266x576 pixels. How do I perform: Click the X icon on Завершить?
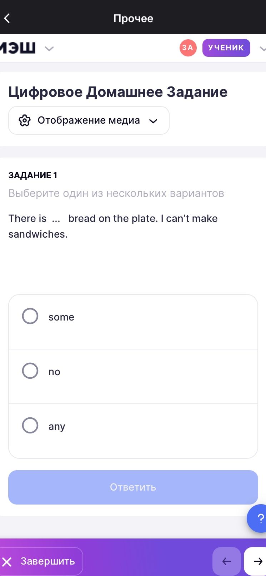7,562
